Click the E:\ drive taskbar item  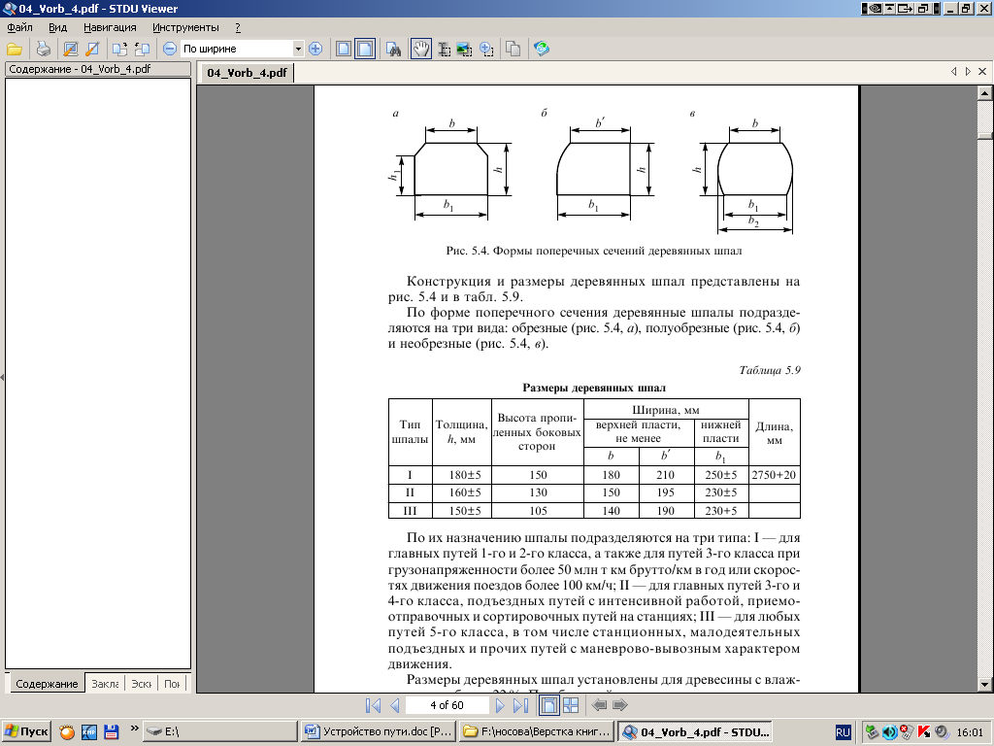pos(218,732)
